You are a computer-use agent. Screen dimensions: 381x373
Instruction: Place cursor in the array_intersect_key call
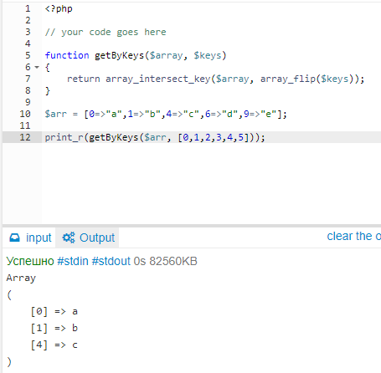click(158, 79)
